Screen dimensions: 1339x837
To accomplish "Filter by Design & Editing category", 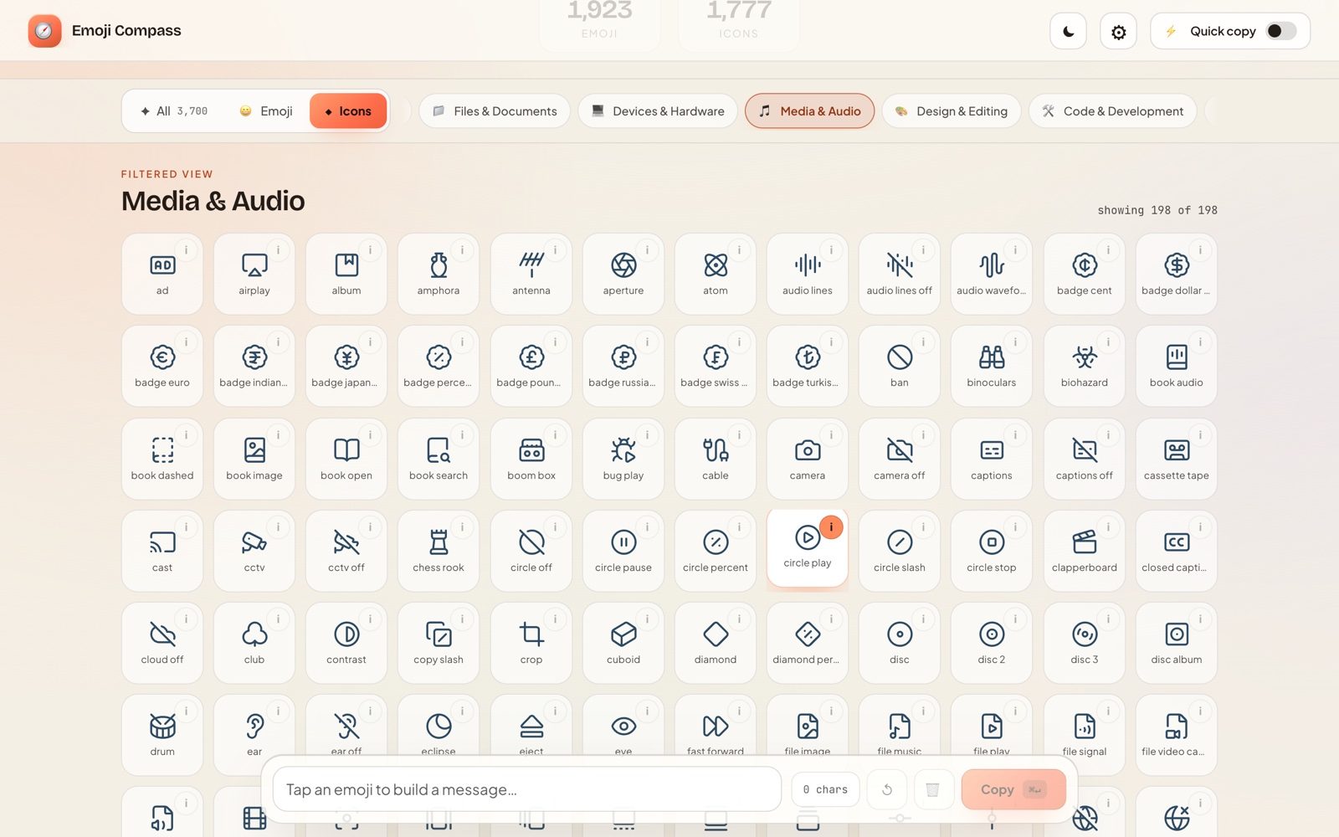I will (952, 111).
